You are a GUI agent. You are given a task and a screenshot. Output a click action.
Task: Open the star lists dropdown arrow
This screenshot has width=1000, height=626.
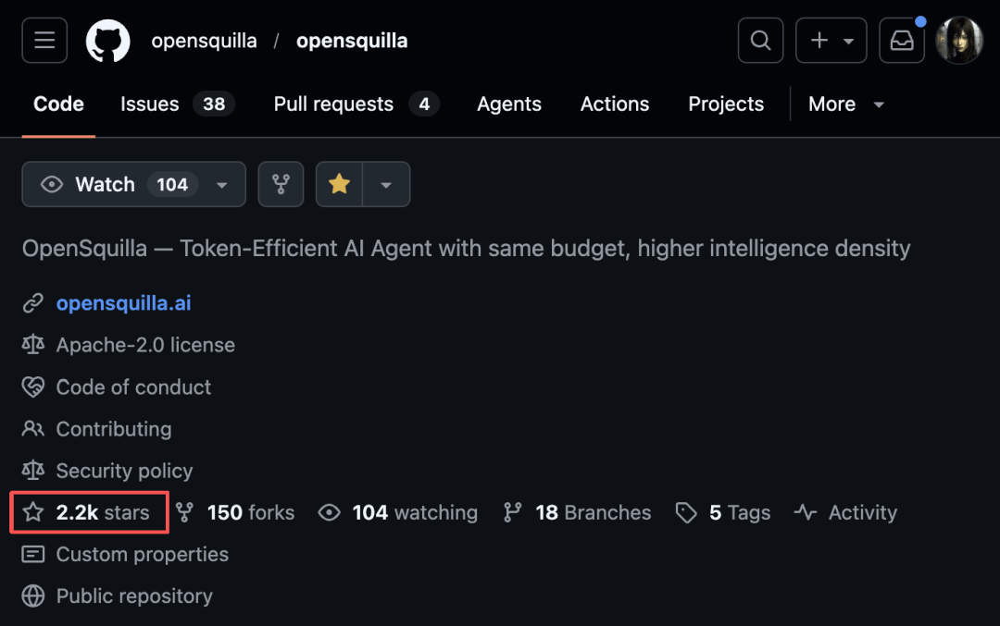pos(386,185)
